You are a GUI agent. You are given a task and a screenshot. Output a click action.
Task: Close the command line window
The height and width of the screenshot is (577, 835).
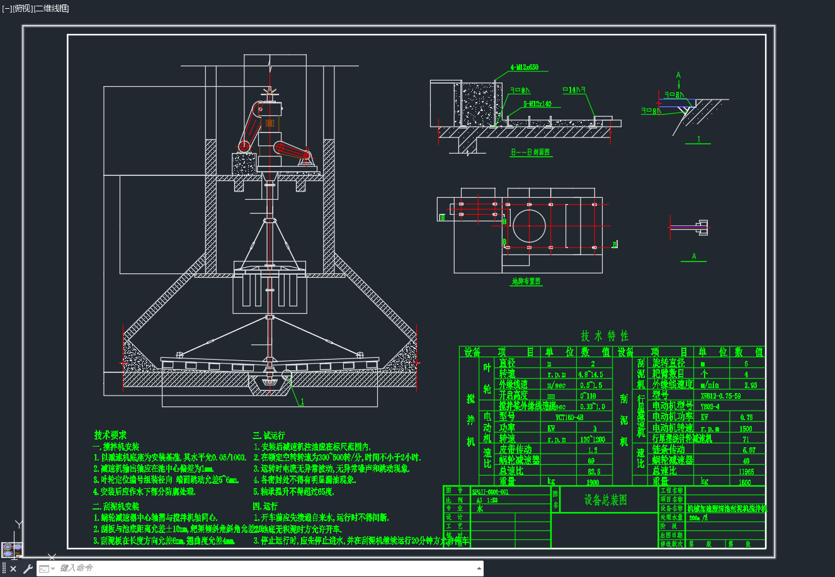click(13, 569)
